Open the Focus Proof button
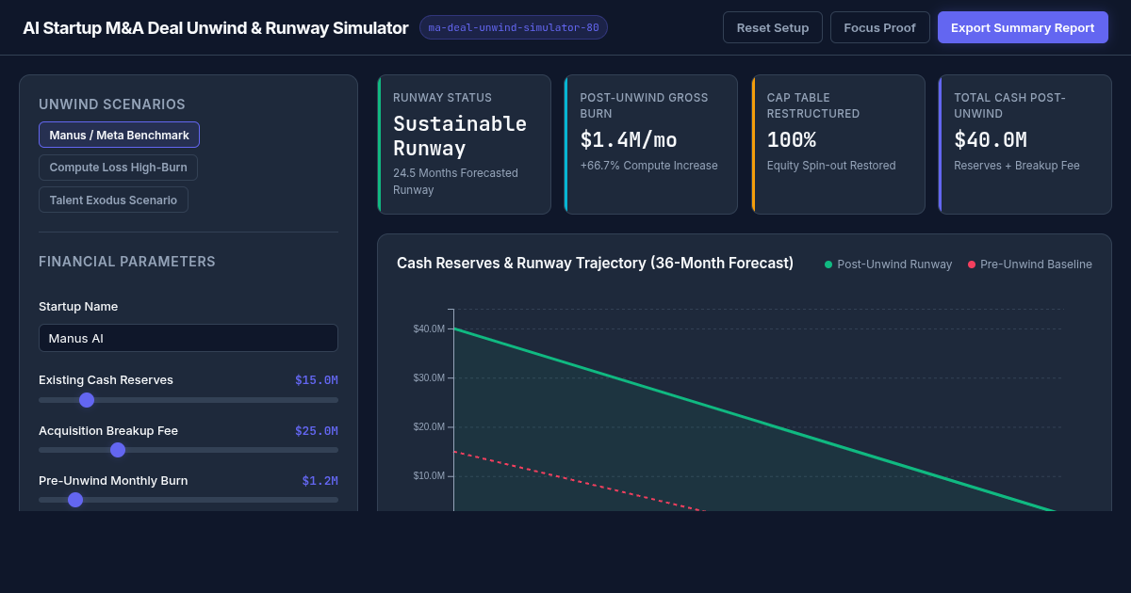This screenshot has width=1131, height=593. click(x=879, y=27)
